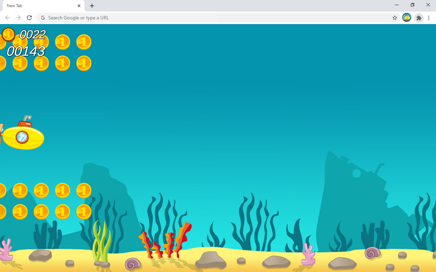The width and height of the screenshot is (436, 272).
Task: Minimize the Chrome window
Action: click(x=397, y=5)
